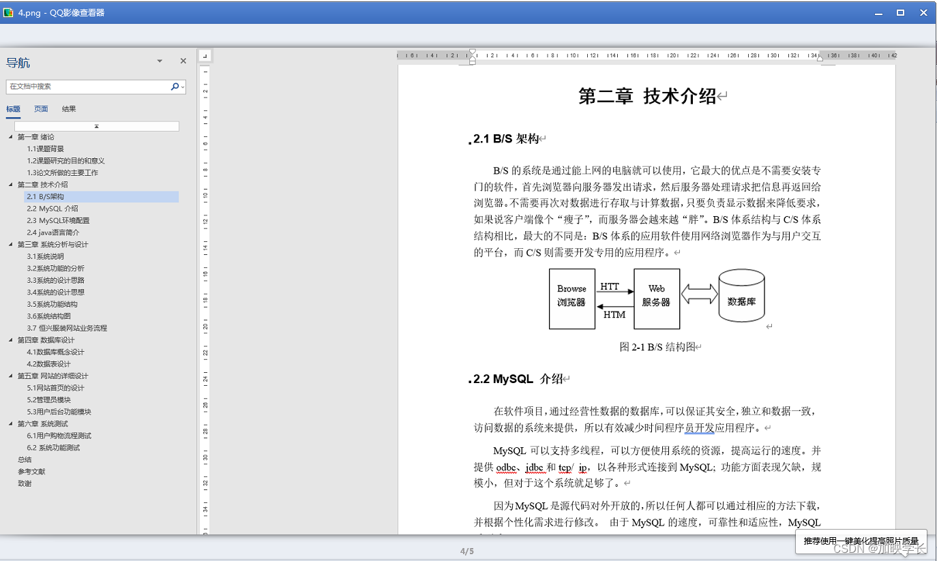Screen dimensions: 937x561
Task: Go to heading 4.1数据库概念设计
Action: coord(56,352)
